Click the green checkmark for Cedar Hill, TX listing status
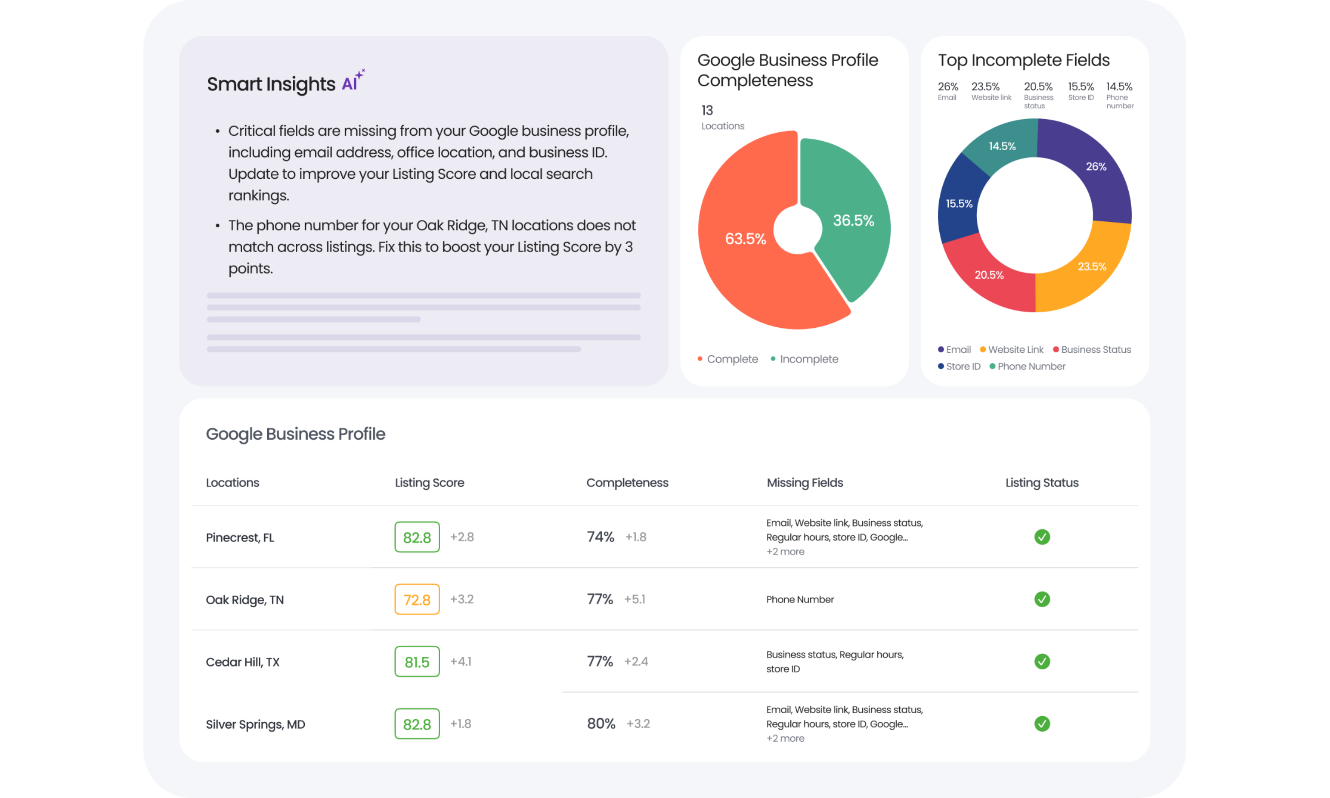 point(1042,661)
